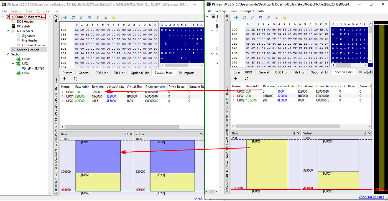Select the UPX0 puzzle icon in Sections tree
The width and height of the screenshot is (388, 201).
pos(19,59)
